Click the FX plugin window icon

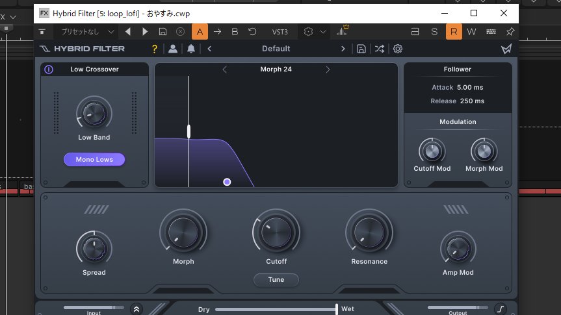(44, 13)
